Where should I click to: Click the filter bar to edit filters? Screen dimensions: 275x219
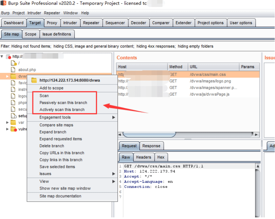(x=107, y=46)
